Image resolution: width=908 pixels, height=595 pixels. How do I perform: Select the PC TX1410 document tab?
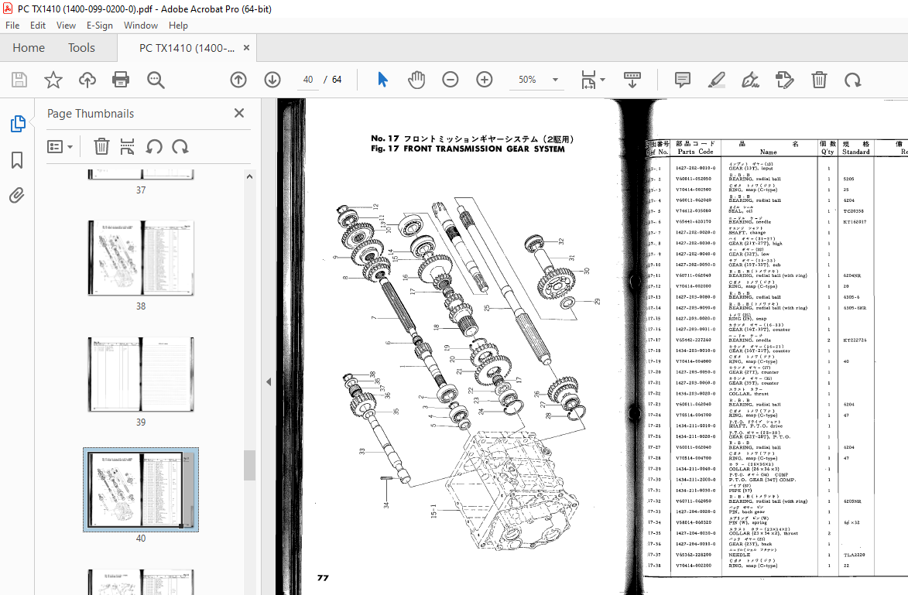pos(187,48)
